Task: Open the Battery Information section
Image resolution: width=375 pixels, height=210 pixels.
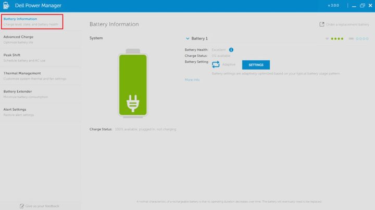Action: click(32, 21)
